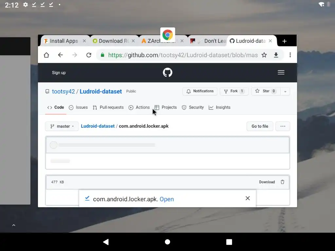335x251 pixels.
Task: Open GitHub hamburger menu
Action: [281, 72]
